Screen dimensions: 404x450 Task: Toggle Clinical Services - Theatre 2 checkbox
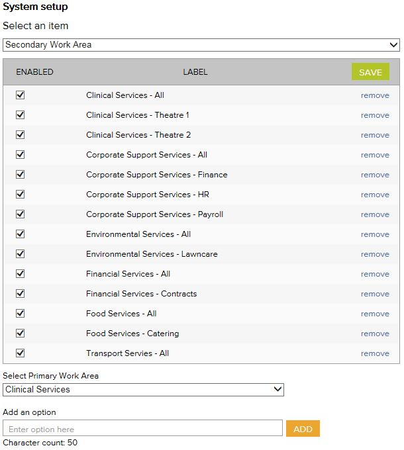(20, 135)
